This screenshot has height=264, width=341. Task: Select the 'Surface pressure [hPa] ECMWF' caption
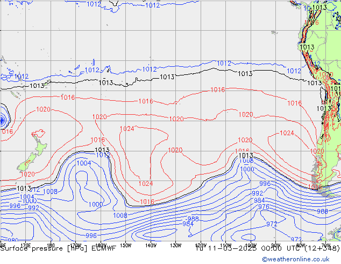pos(58,248)
